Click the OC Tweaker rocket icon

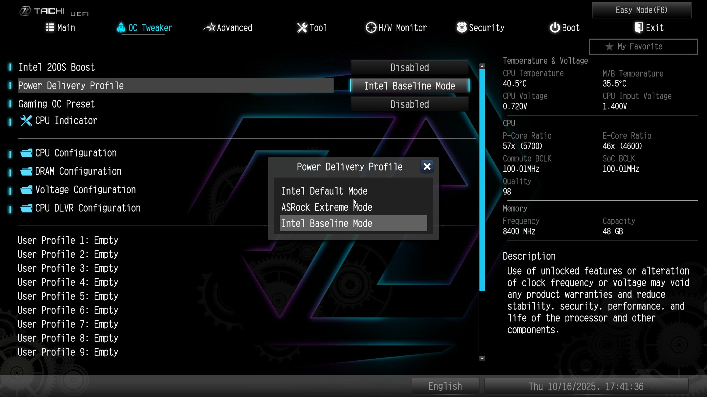[121, 28]
